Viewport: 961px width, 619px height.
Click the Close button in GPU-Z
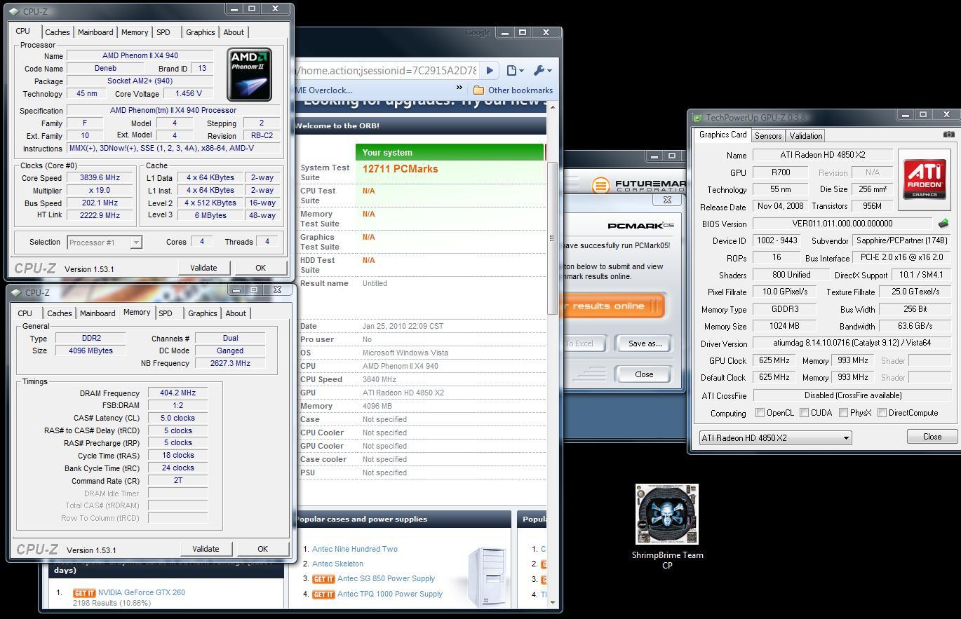[x=932, y=436]
